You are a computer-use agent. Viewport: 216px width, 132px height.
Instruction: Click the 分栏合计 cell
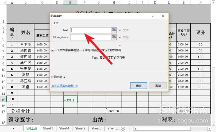tap(20, 111)
